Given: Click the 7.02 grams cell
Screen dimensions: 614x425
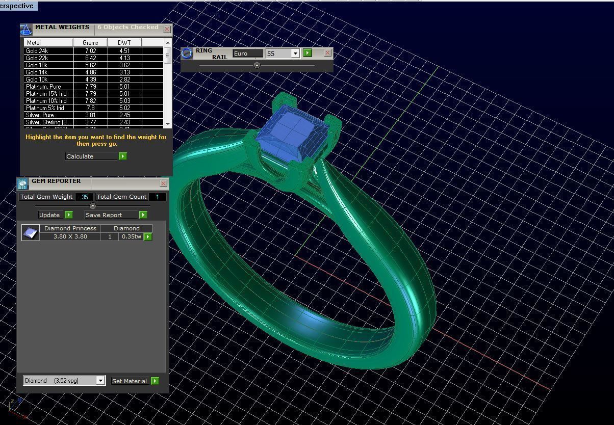Looking at the screenshot, I should coord(90,51).
